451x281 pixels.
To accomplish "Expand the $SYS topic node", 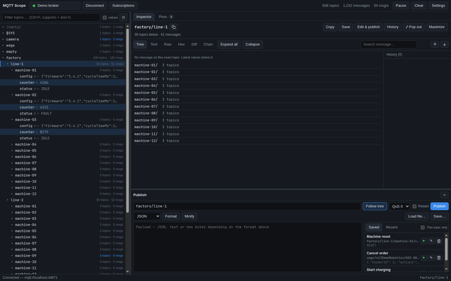I will [x=3, y=33].
